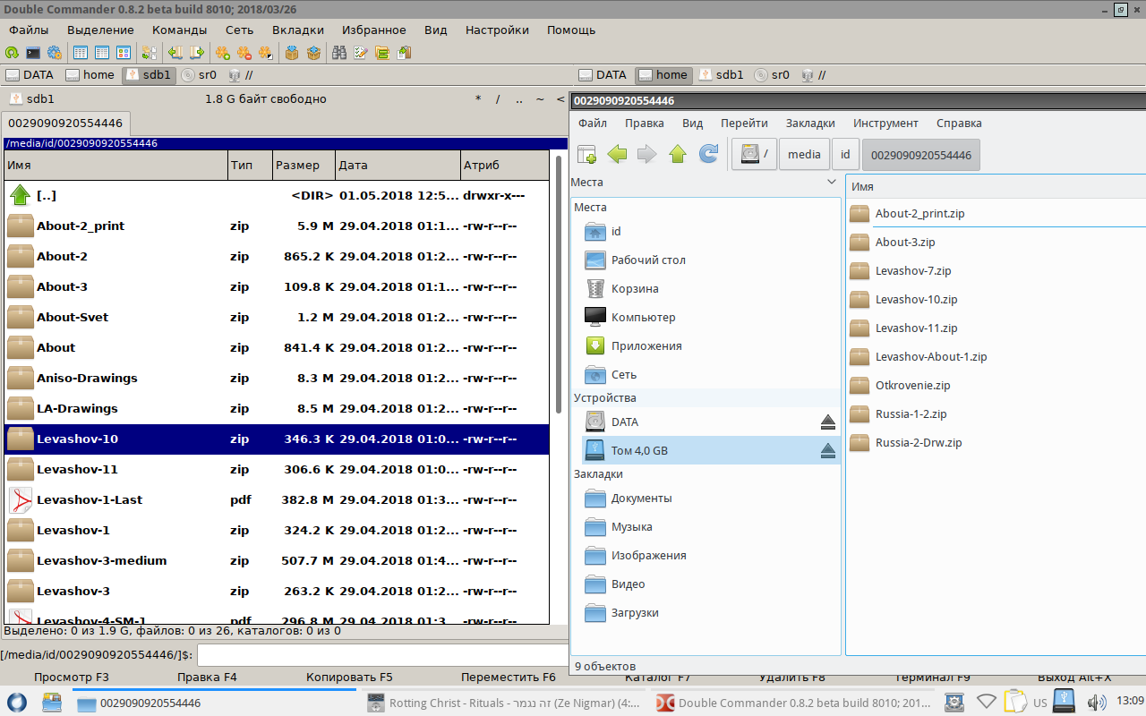Click the binoculars search icon
This screenshot has height=716, width=1146.
tap(339, 53)
